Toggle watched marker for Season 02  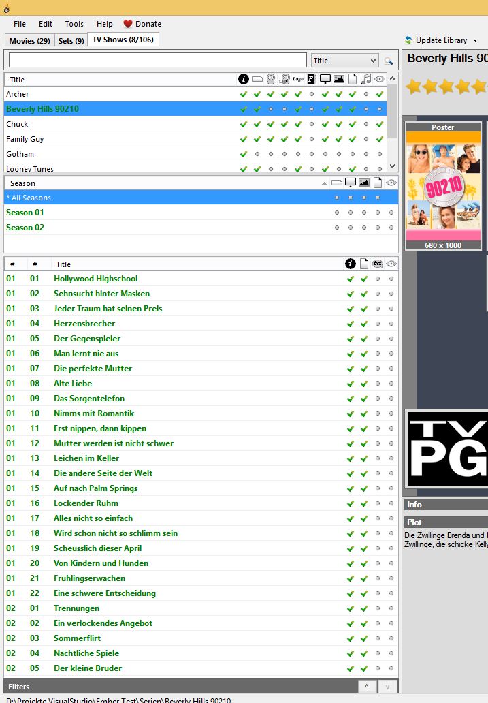(x=391, y=228)
